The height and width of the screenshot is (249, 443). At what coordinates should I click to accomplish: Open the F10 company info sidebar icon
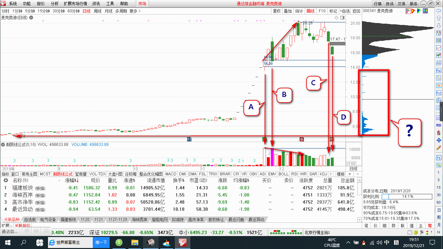439,70
